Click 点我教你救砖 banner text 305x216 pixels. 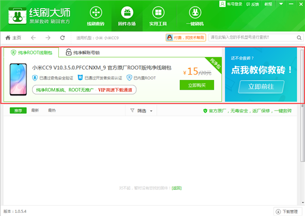tap(261, 70)
